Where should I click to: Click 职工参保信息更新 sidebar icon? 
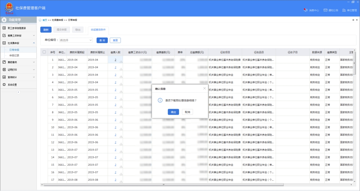coord(4,28)
